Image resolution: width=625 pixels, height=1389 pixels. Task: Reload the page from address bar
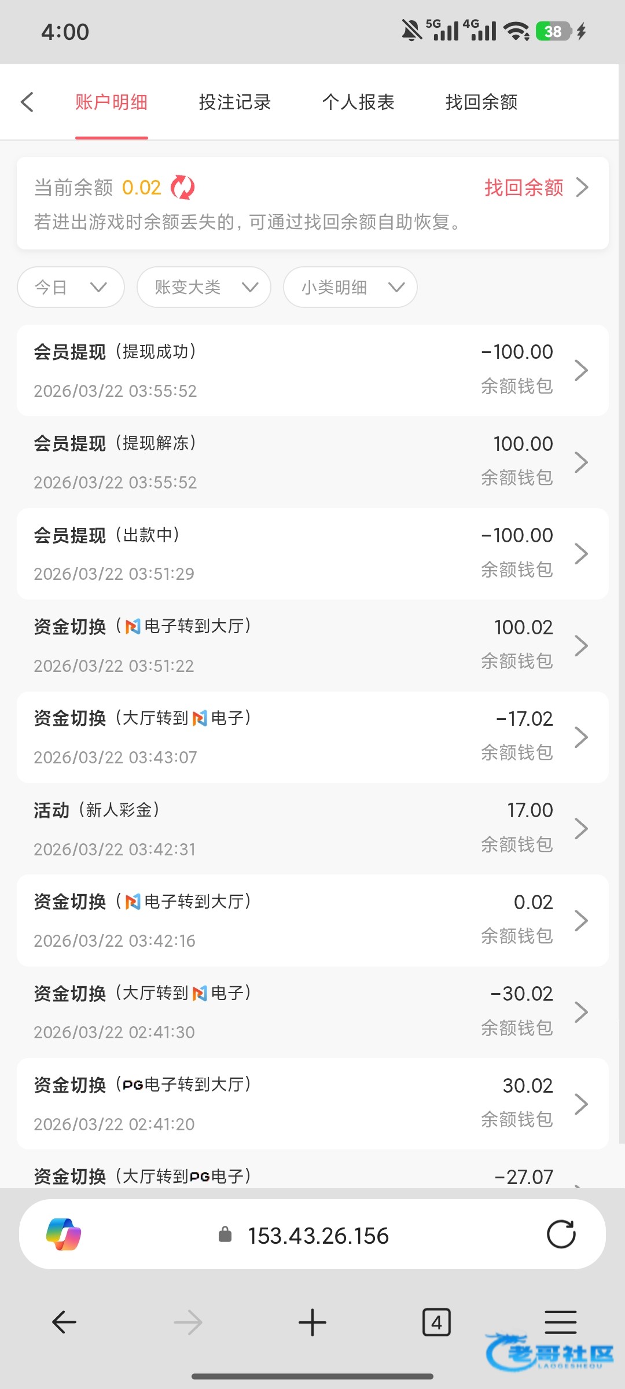click(561, 1235)
